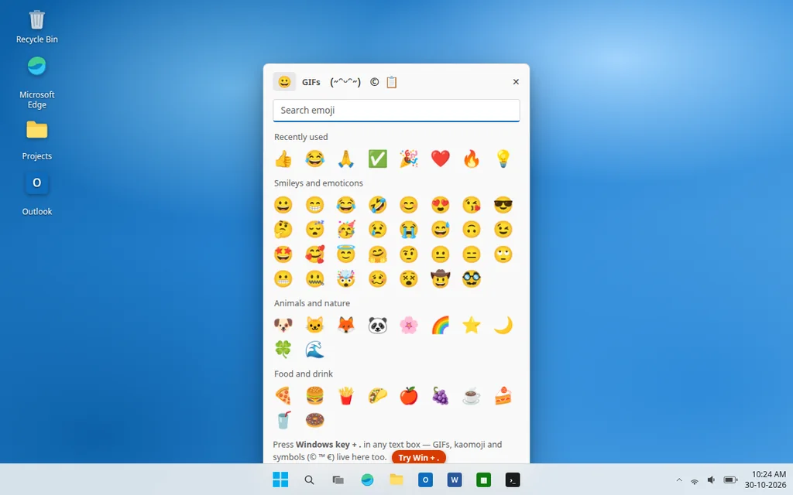Show hidden system tray icons

coord(679,480)
